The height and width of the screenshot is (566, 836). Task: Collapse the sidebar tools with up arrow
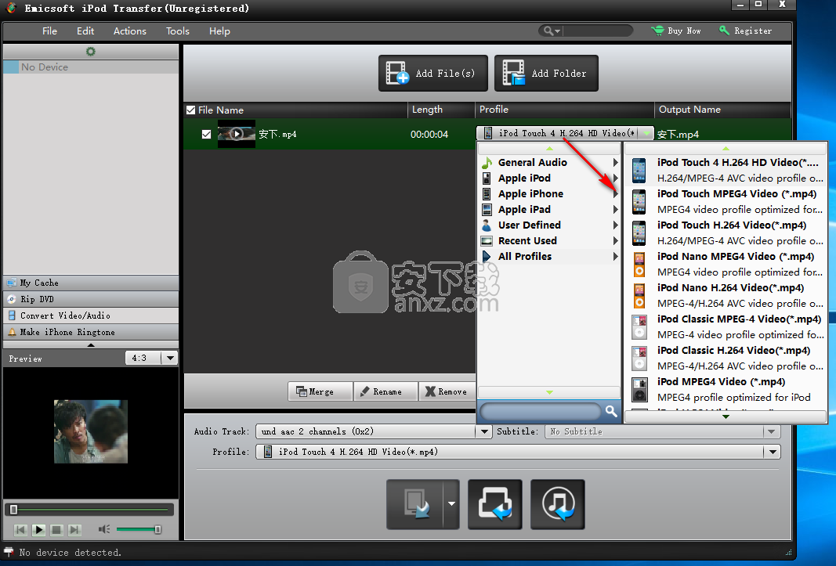[91, 344]
